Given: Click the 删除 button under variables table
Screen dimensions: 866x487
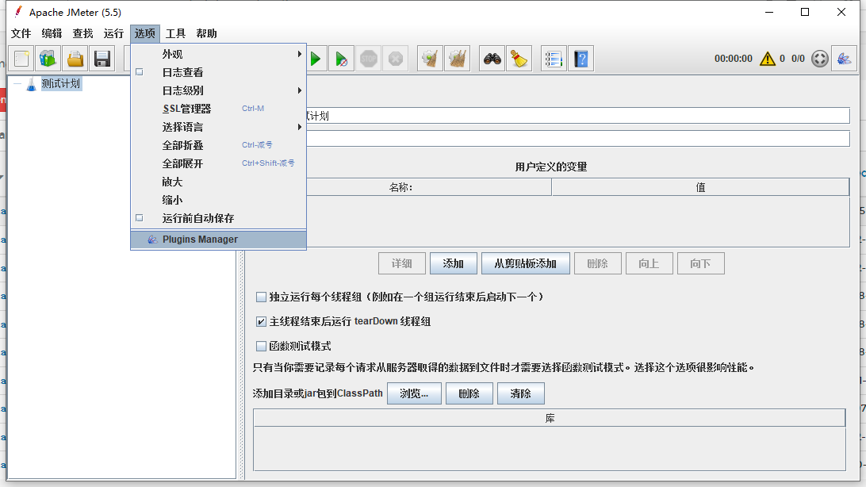Looking at the screenshot, I should click(598, 263).
